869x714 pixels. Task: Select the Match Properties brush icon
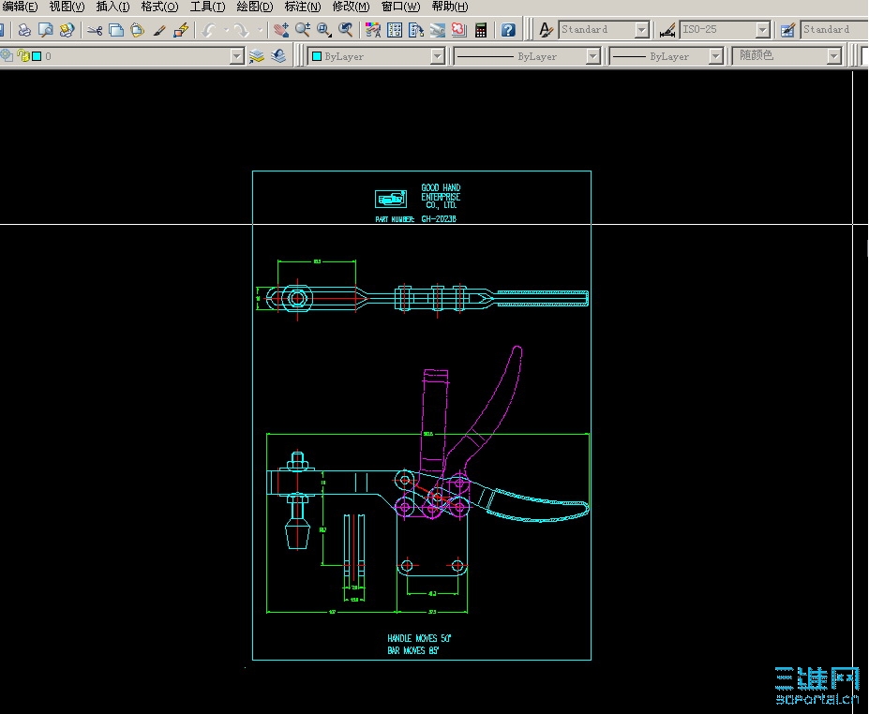coord(159,30)
